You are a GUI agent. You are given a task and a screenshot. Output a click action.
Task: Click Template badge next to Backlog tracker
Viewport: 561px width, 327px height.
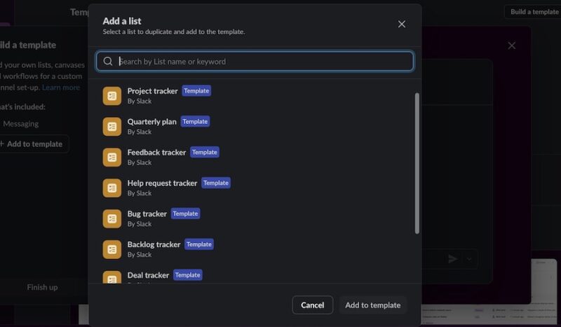click(x=199, y=244)
